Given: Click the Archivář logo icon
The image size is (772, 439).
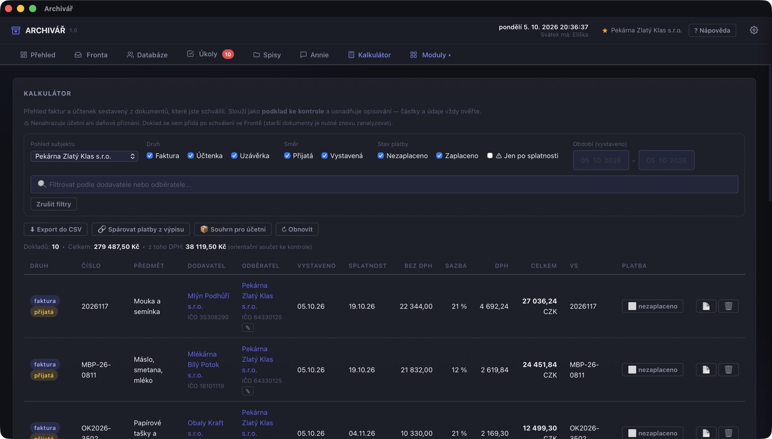Looking at the screenshot, I should [16, 30].
